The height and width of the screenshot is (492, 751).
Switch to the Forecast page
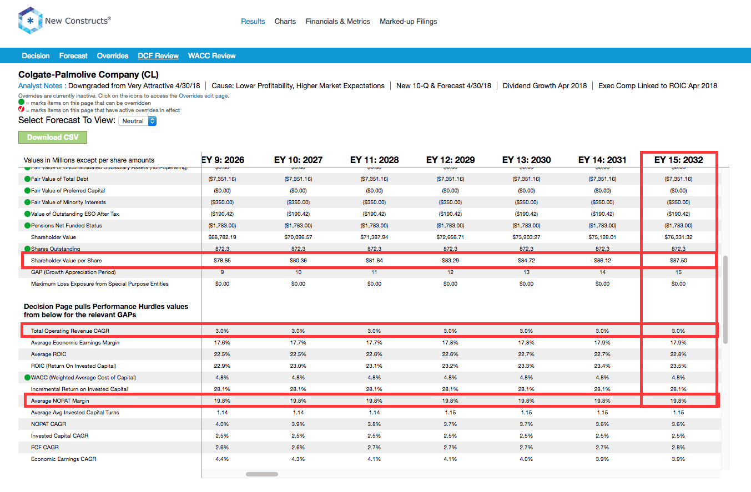click(x=73, y=56)
